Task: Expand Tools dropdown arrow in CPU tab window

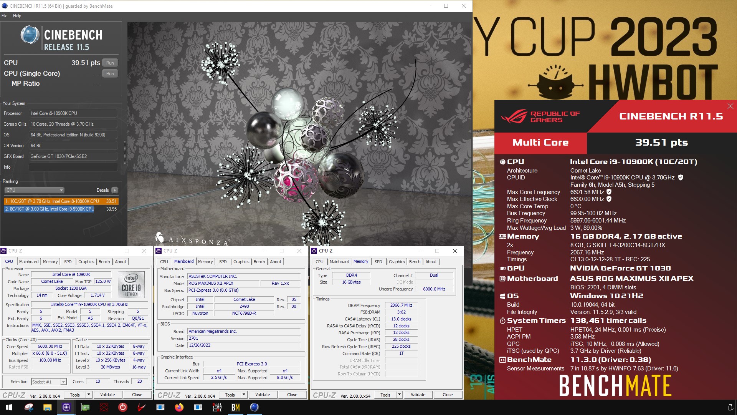Action: tap(89, 395)
